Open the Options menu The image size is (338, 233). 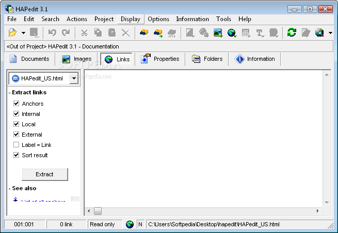(158, 19)
